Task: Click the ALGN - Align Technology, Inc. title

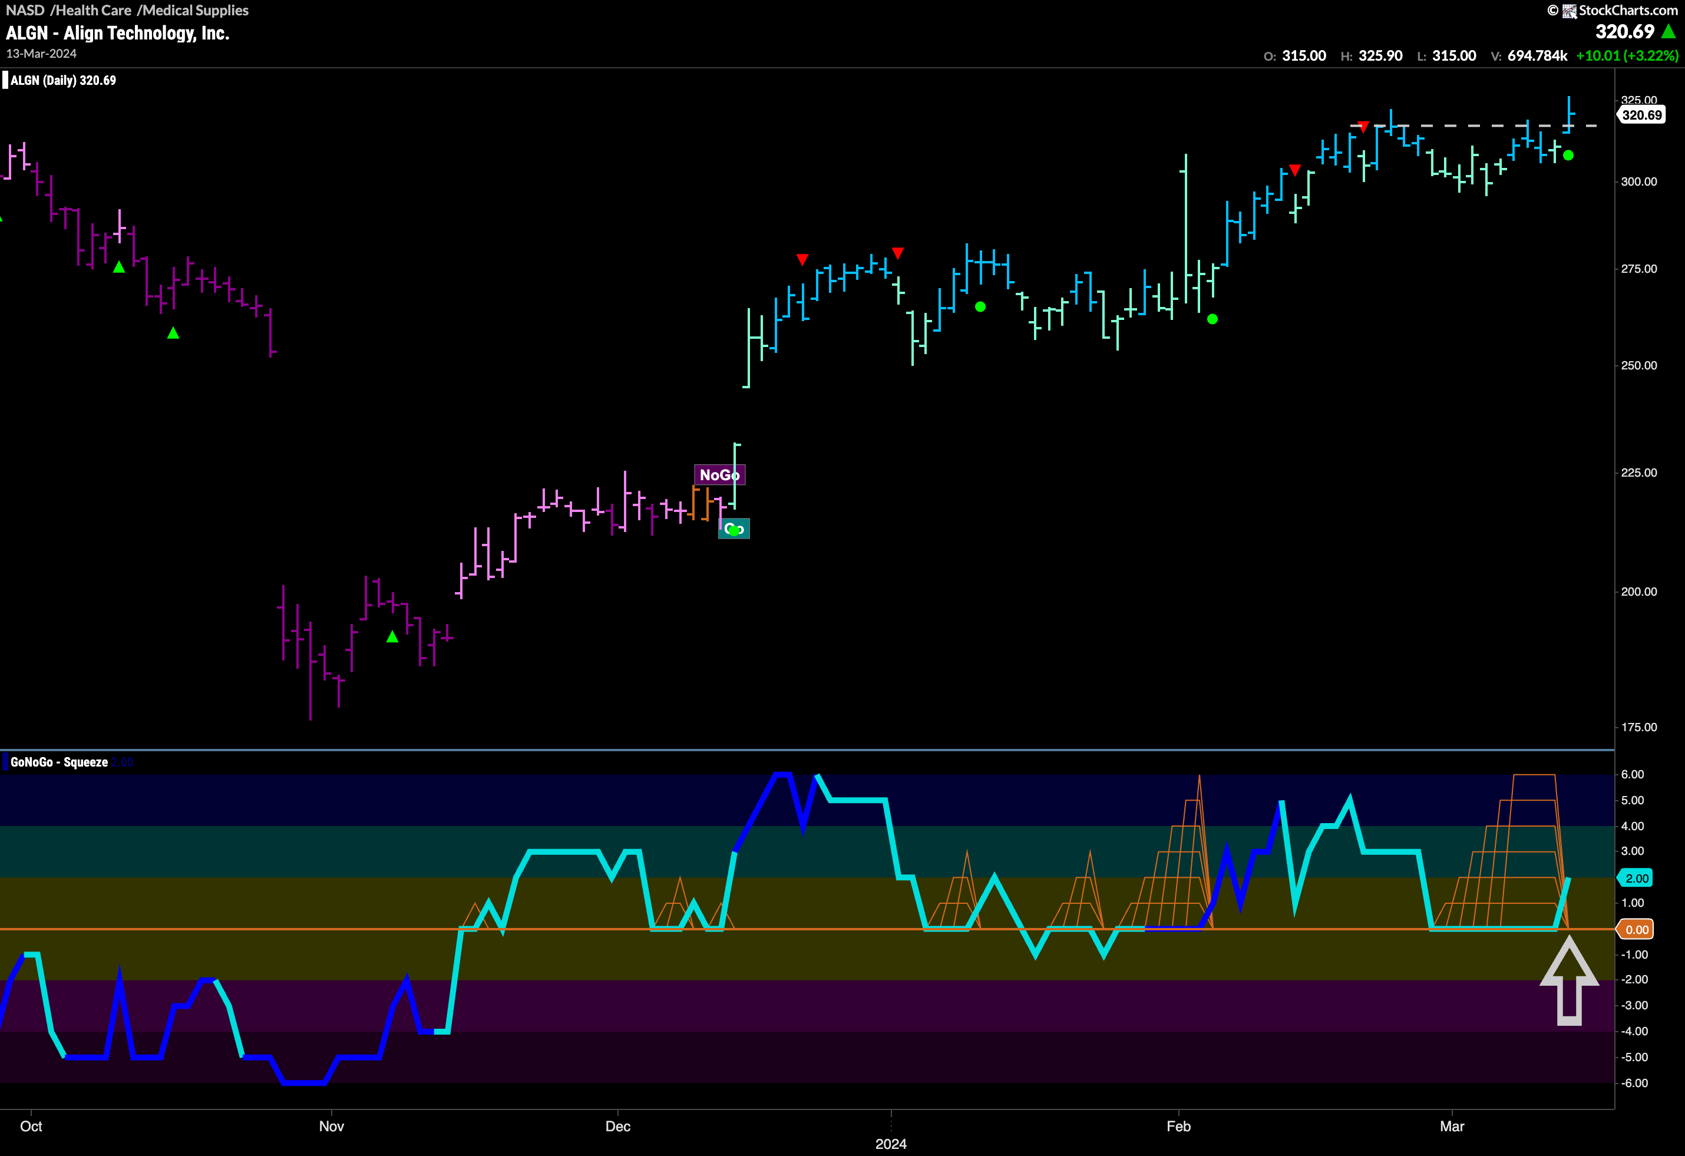Action: pos(117,34)
